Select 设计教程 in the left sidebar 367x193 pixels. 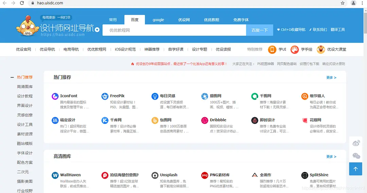(25, 96)
